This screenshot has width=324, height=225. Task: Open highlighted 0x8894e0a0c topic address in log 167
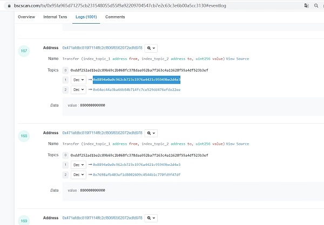click(x=136, y=80)
